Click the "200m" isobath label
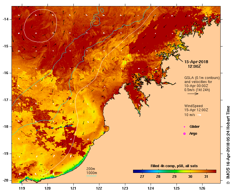 click(91, 169)
